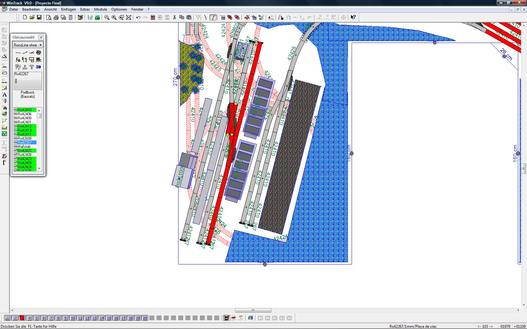
Task: Click the track list scroll down arrow
Action: pyautogui.click(x=39, y=169)
